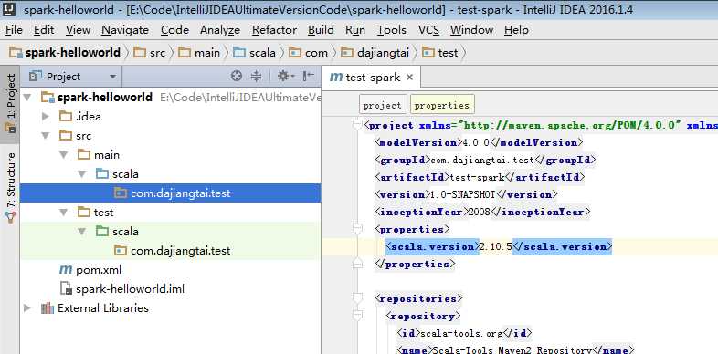Hide the Project tool window

[309, 77]
